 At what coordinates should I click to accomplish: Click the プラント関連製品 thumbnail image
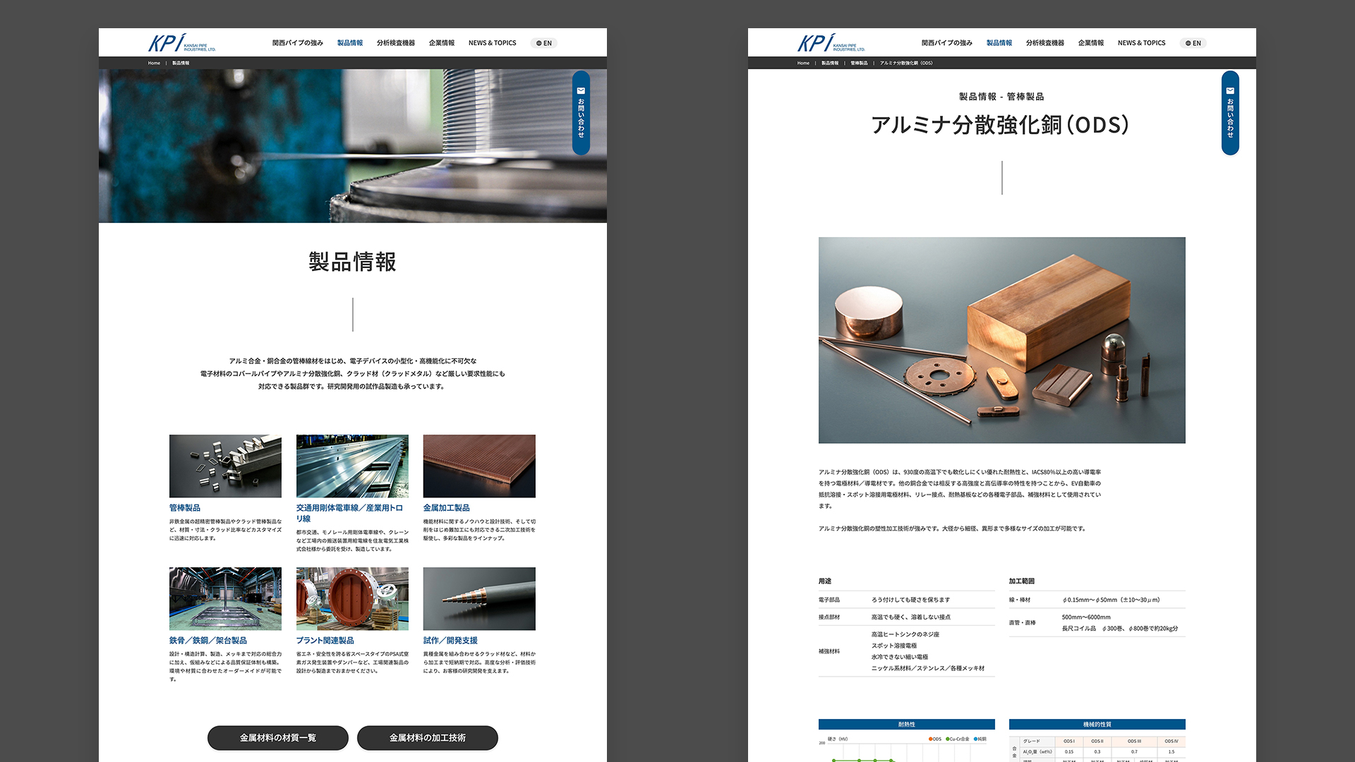[352, 598]
